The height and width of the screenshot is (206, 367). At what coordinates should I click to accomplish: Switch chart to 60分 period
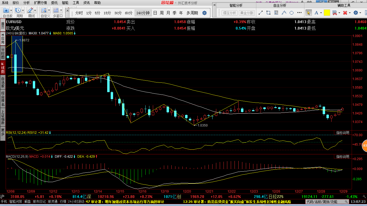pos(129,13)
